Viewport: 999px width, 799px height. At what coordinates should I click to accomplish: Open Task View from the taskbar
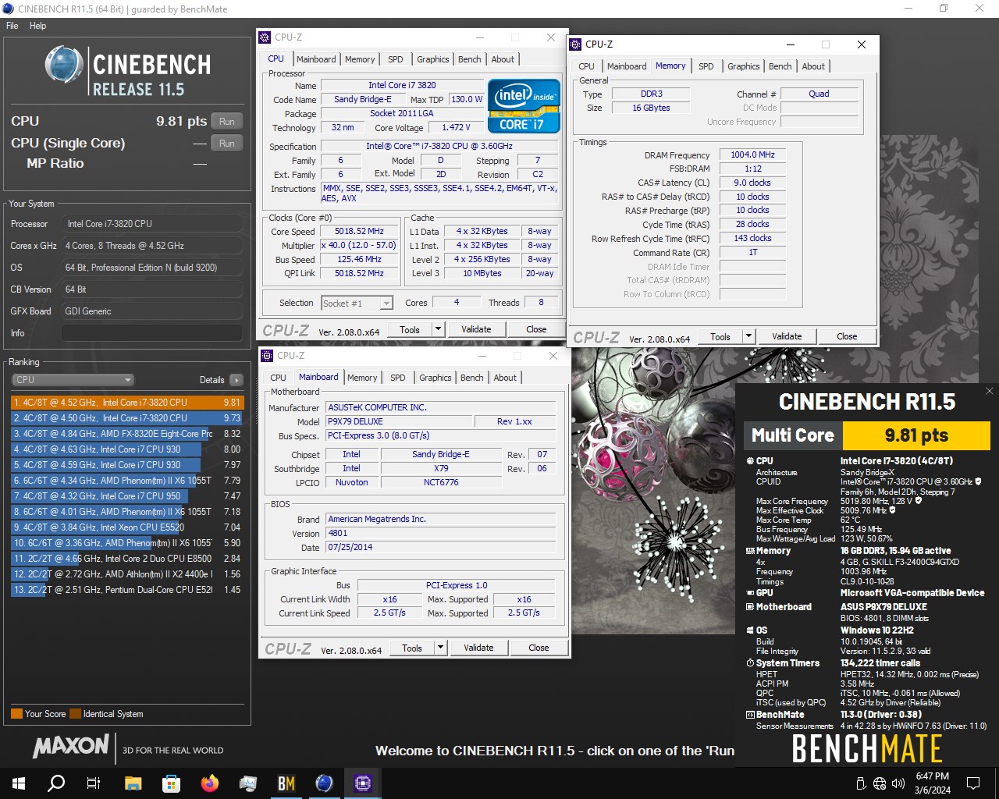point(94,783)
